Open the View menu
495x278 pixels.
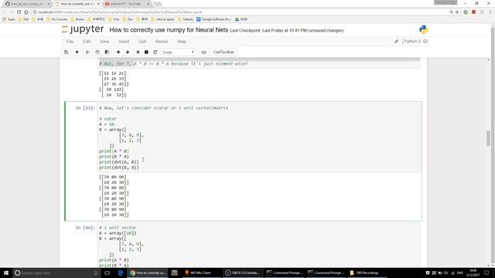pyautogui.click(x=104, y=41)
